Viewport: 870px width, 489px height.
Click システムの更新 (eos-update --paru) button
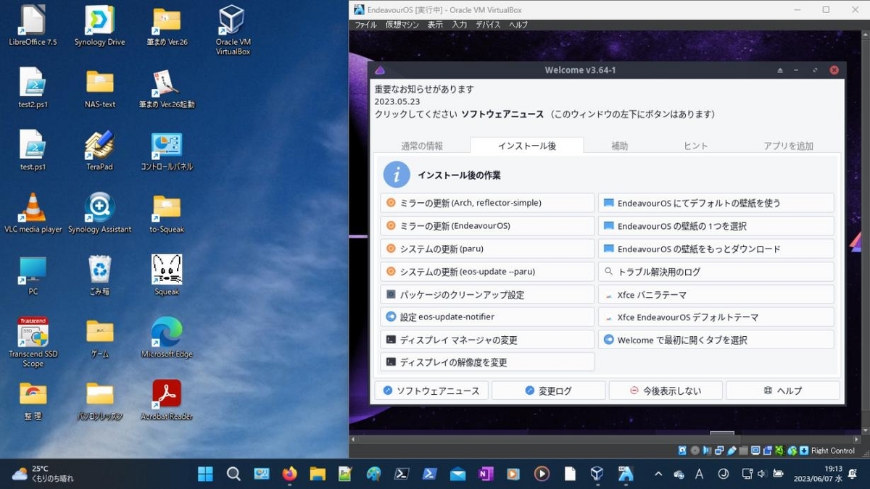(487, 272)
